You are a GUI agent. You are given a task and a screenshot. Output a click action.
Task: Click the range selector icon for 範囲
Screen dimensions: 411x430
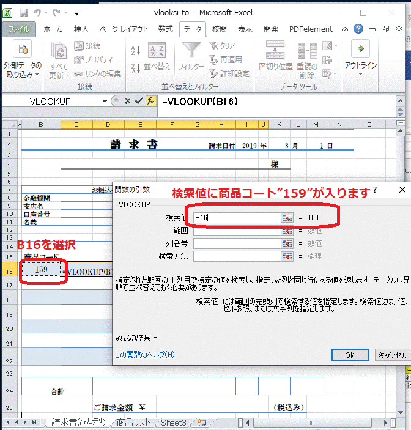(286, 231)
